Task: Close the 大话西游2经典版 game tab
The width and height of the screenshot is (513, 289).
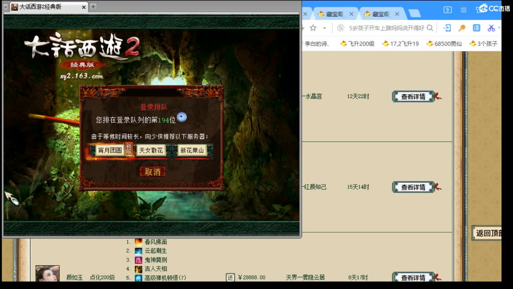Action: tap(84, 7)
